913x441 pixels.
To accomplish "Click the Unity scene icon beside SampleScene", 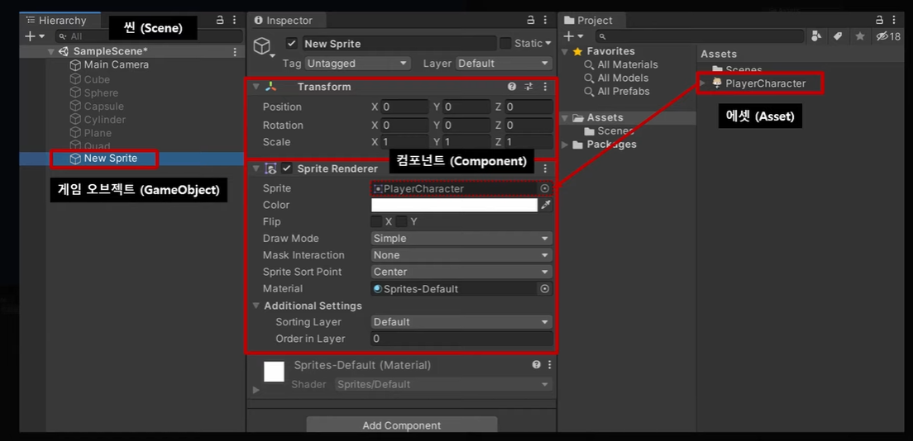I will [64, 51].
